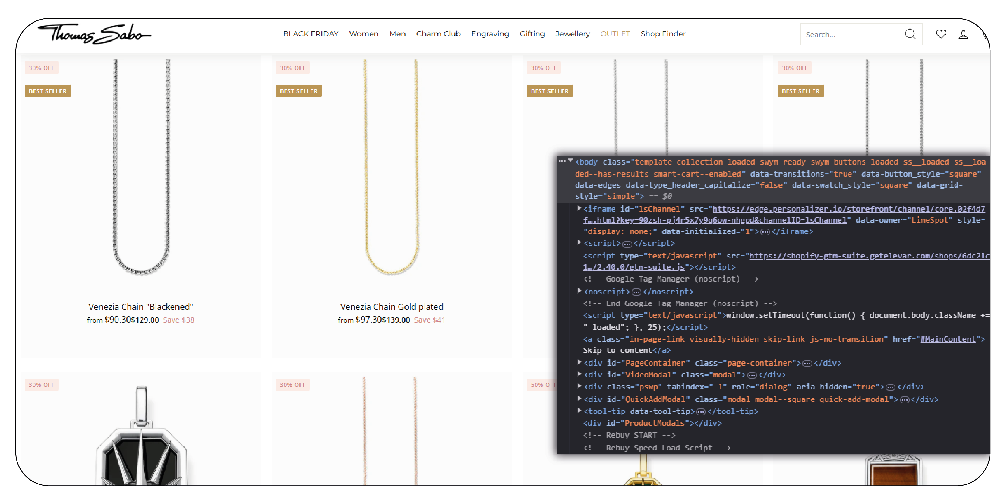Image resolution: width=1004 pixels, height=498 pixels.
Task: View the gold plated Venezia chain image
Action: click(391, 168)
